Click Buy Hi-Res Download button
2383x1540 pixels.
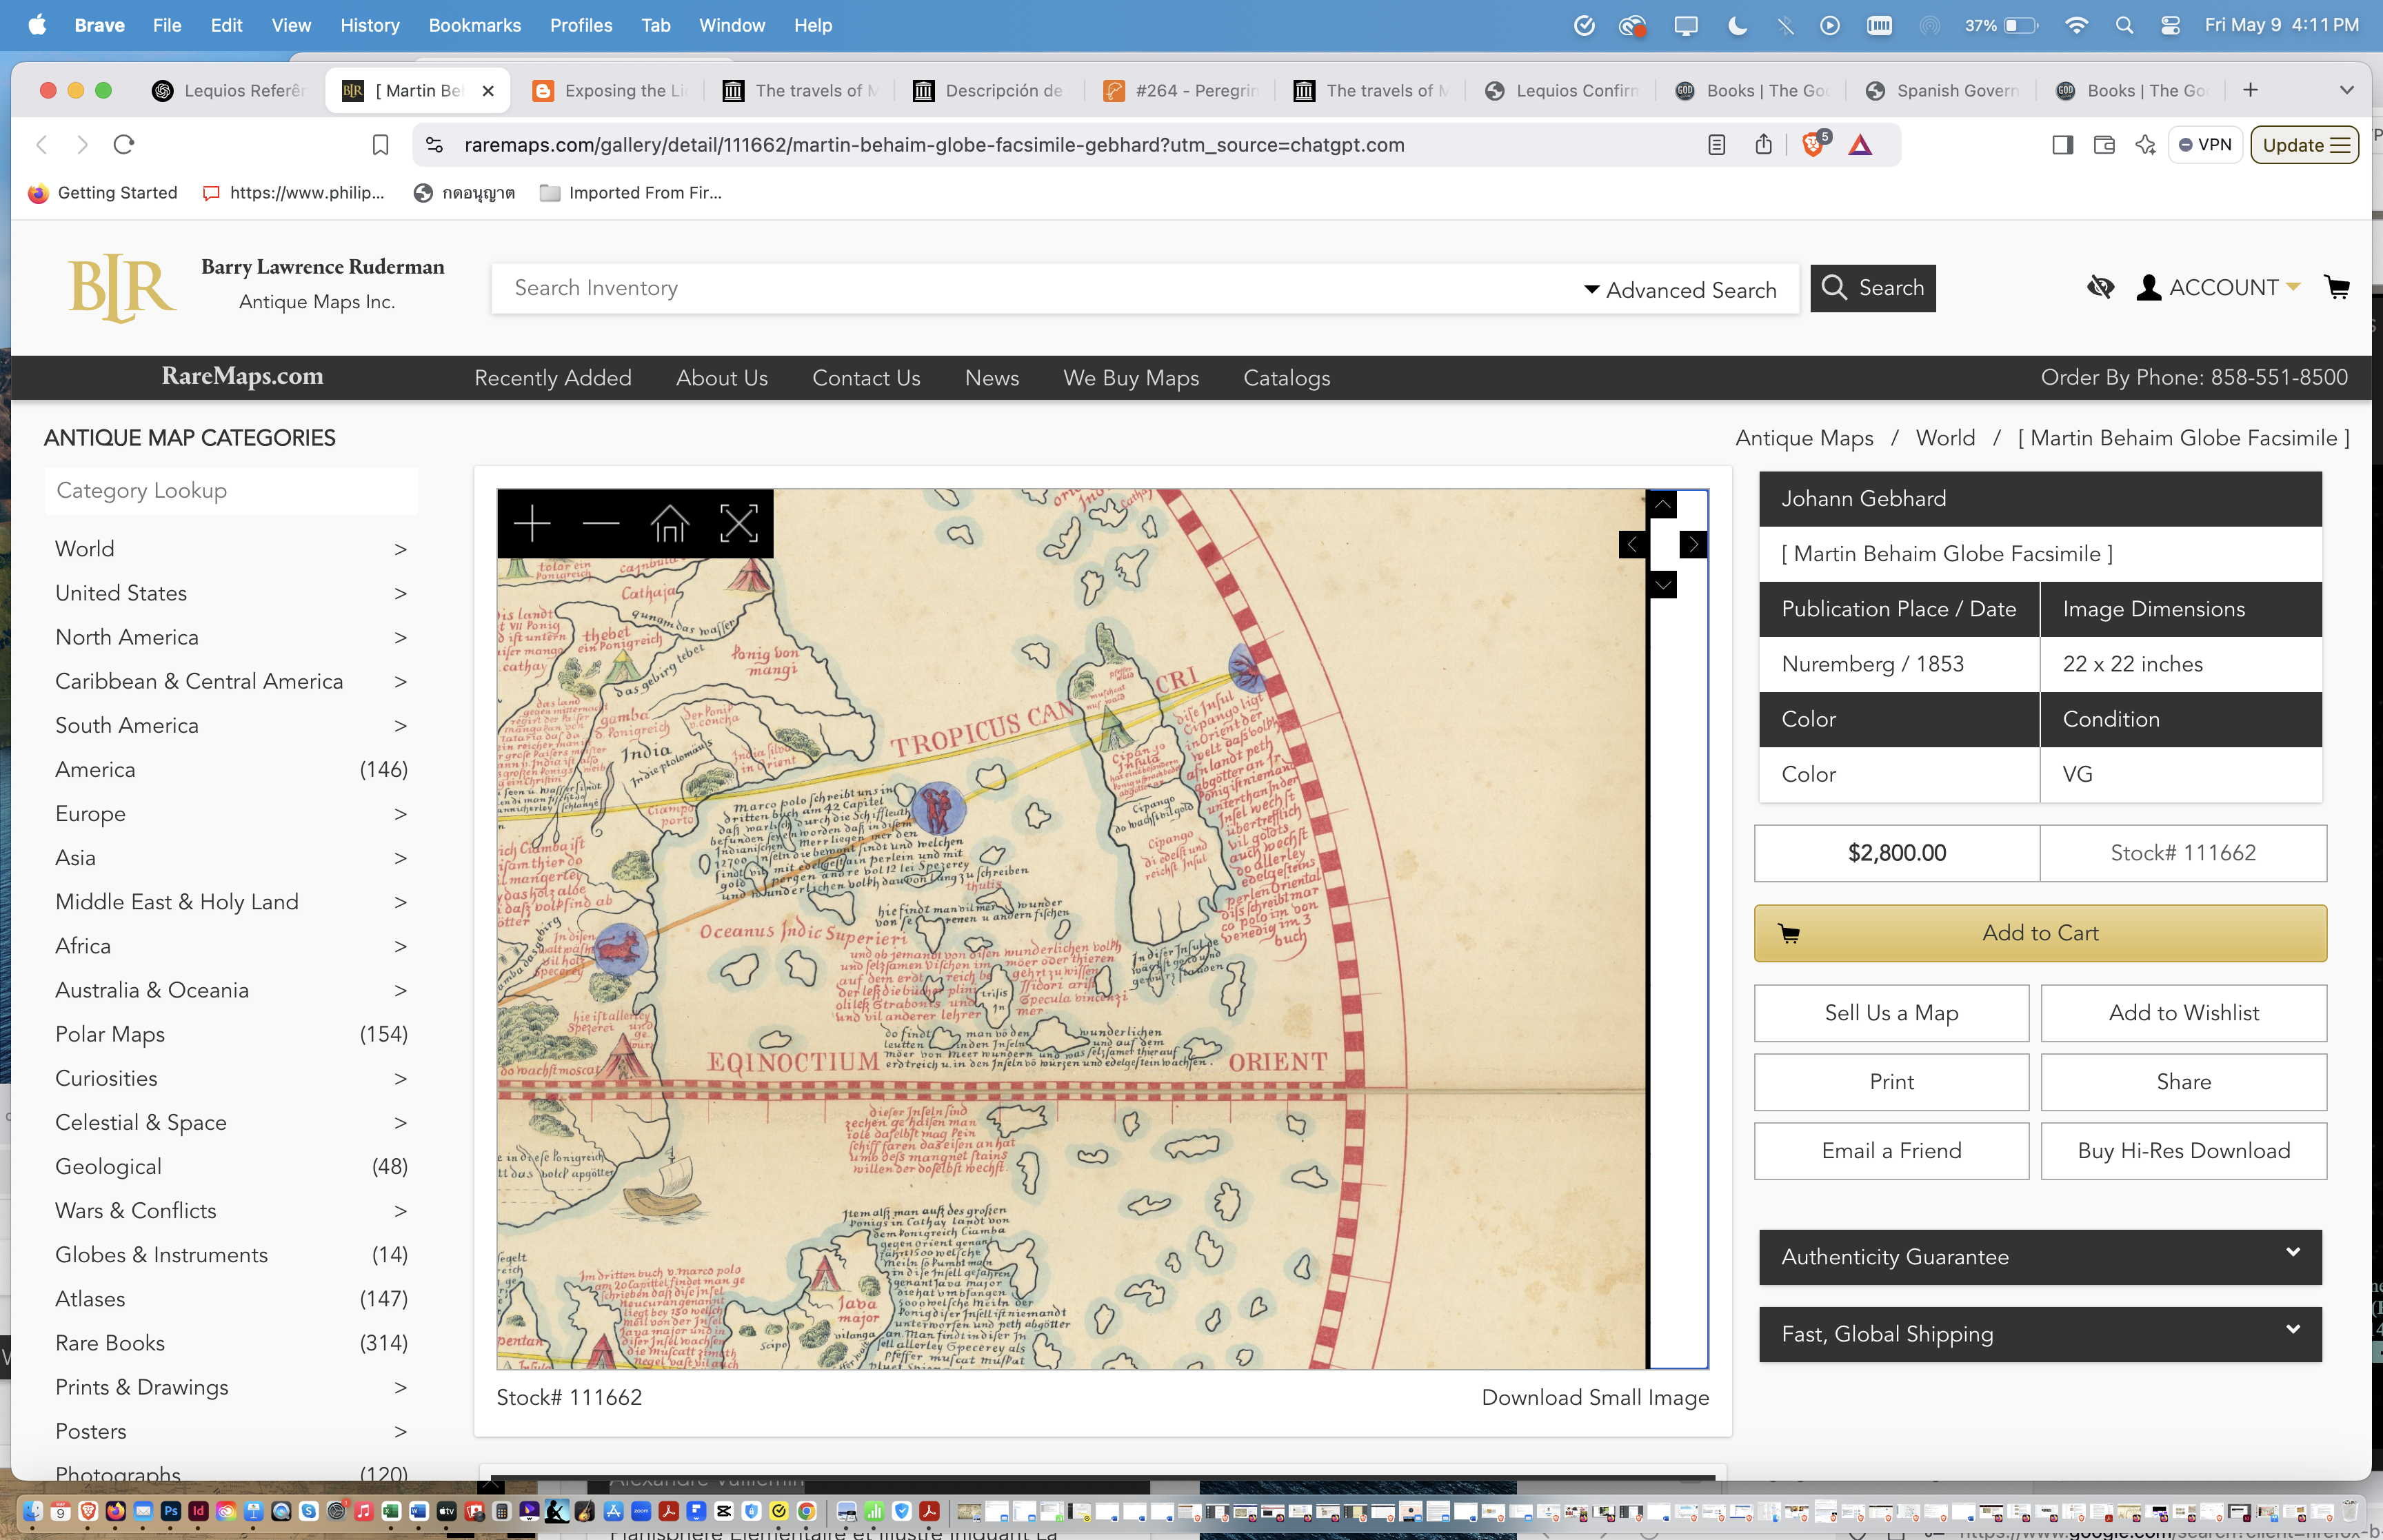pos(2184,1151)
